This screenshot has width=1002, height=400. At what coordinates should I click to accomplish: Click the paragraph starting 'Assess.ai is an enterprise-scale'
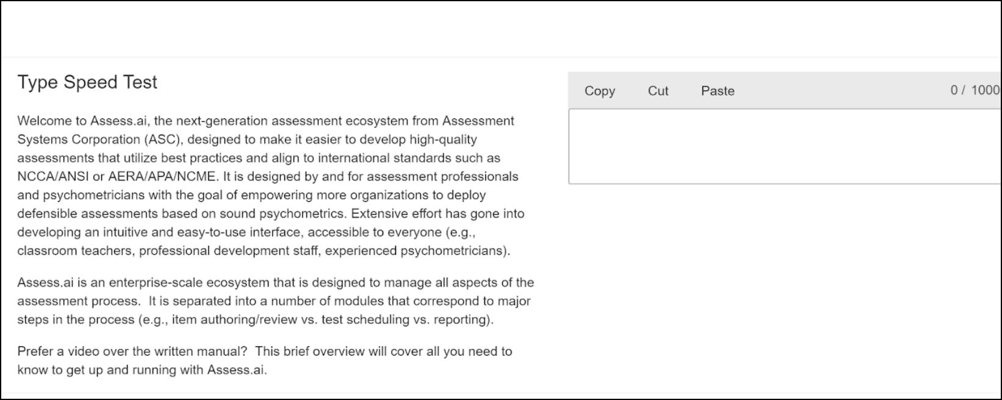pos(276,301)
